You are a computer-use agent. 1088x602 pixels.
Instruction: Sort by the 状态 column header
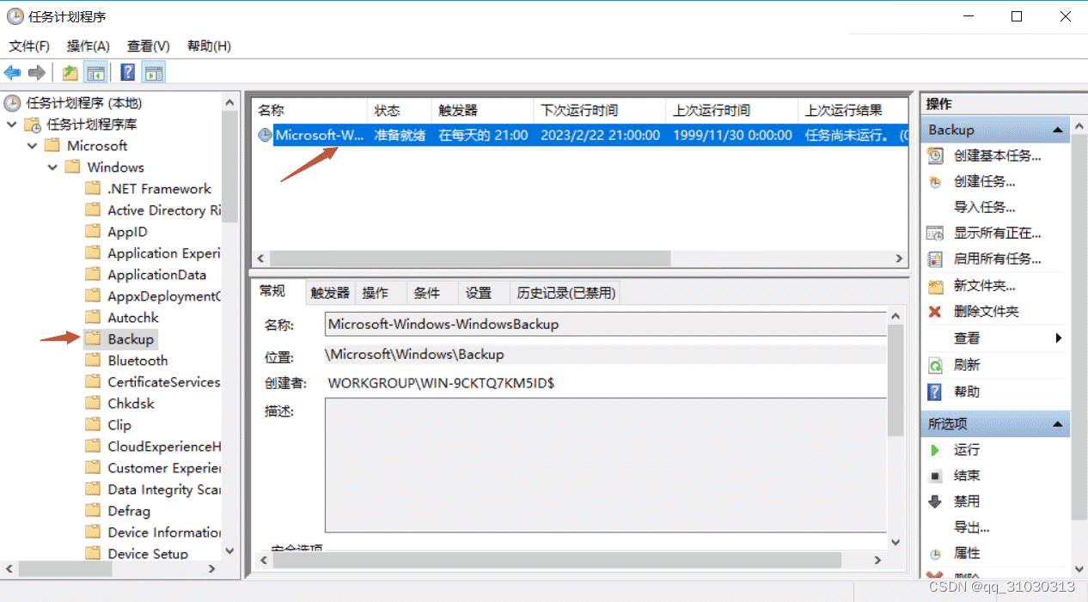400,111
